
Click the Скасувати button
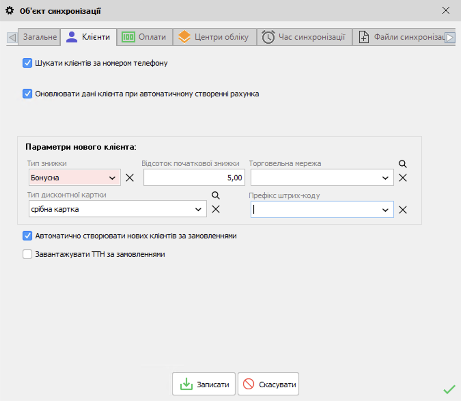click(268, 384)
